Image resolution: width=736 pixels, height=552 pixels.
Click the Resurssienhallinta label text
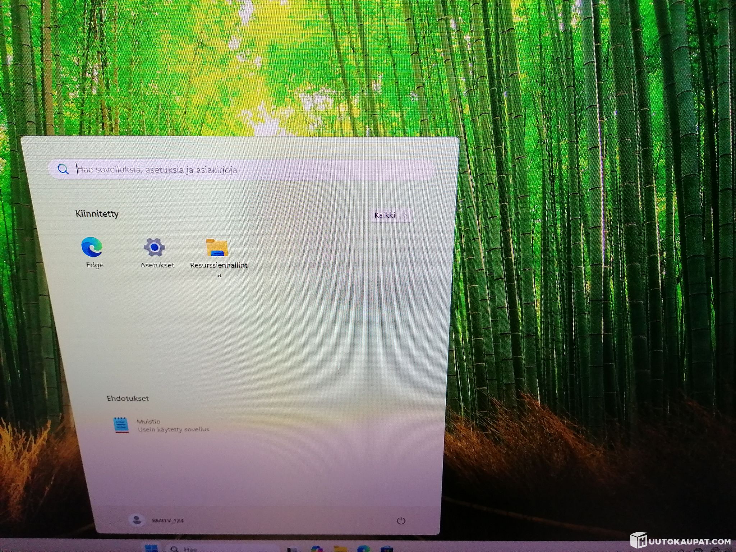218,265
